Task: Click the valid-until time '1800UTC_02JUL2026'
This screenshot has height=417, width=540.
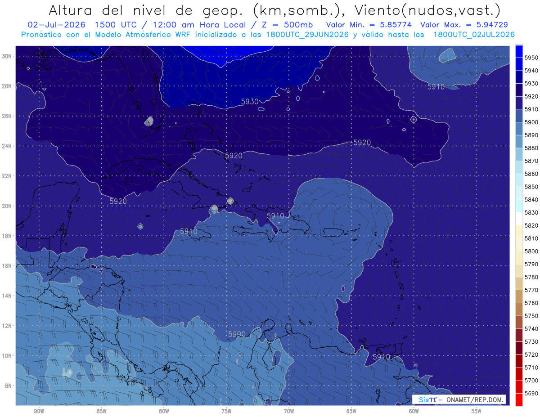Action: pyautogui.click(x=474, y=34)
